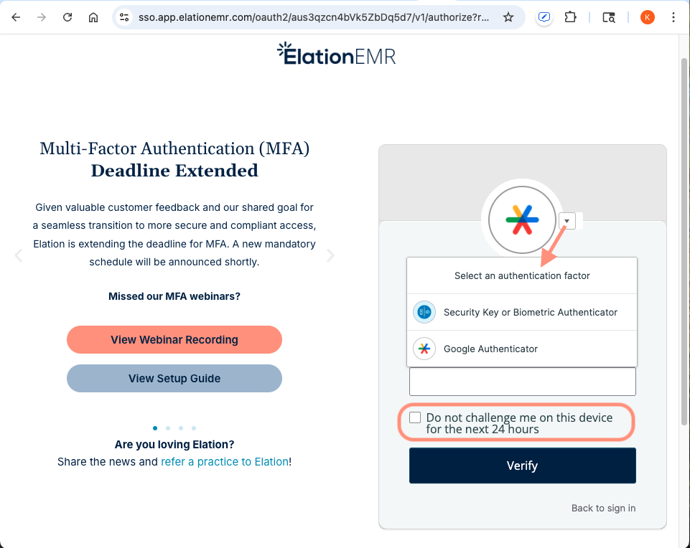Open the Chrome three-dot menu

click(x=673, y=17)
